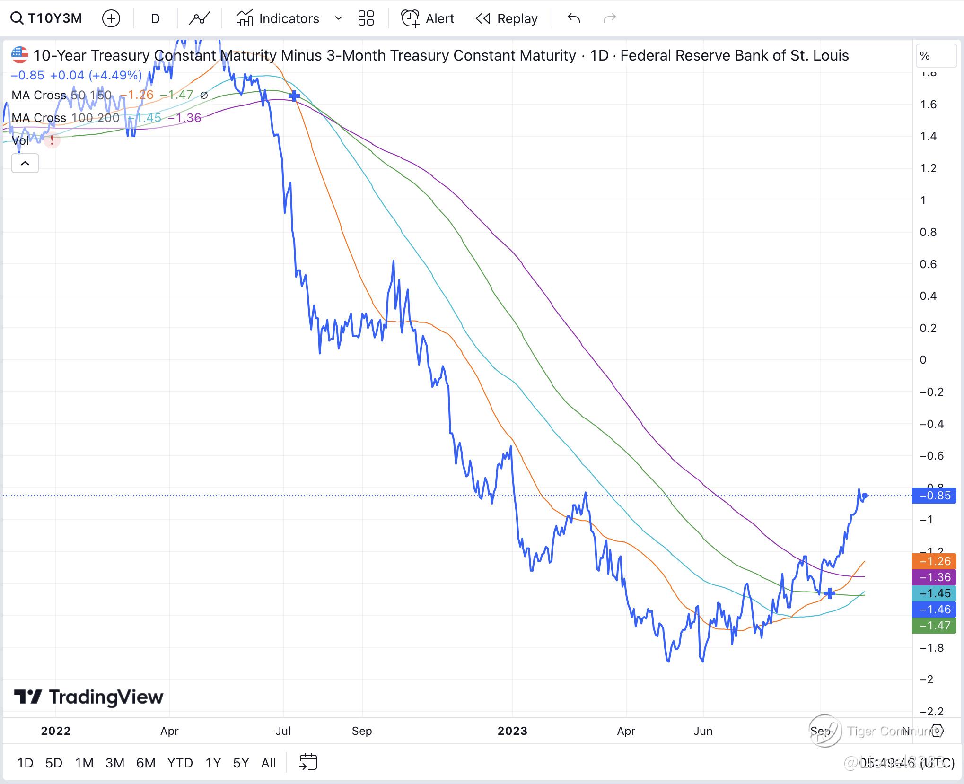964x784 pixels.
Task: Switch range to All
Action: click(268, 763)
